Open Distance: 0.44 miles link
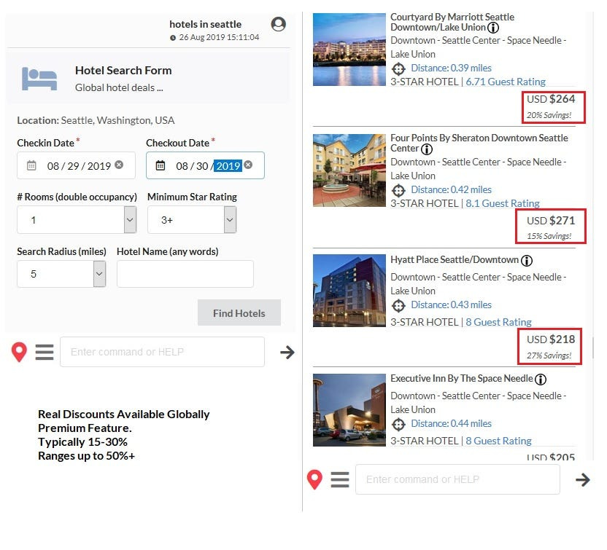 coord(451,424)
